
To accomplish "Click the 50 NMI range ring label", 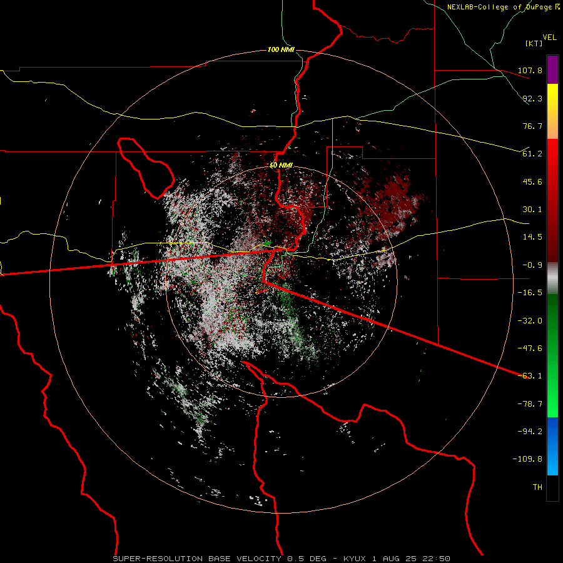I will 281,166.
